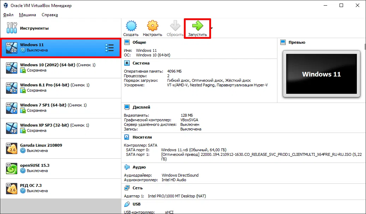The height and width of the screenshot is (214, 366).
Task: Click the Аудио section speaker icon
Action: coord(126,167)
